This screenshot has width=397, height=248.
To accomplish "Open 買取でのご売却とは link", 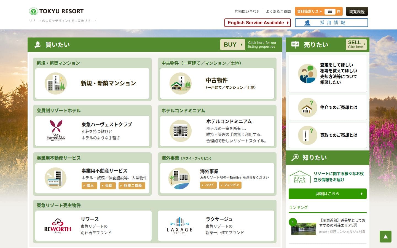I will coord(339,135).
